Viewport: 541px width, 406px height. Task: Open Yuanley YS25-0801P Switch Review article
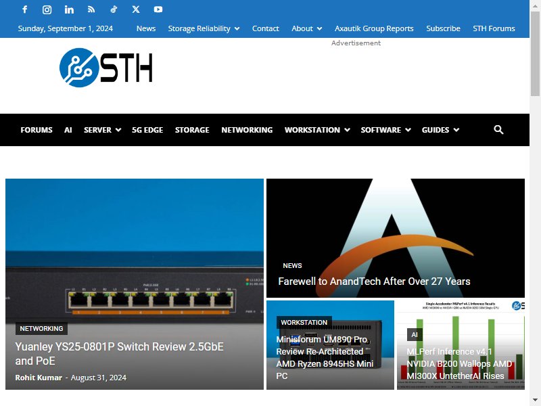[120, 353]
